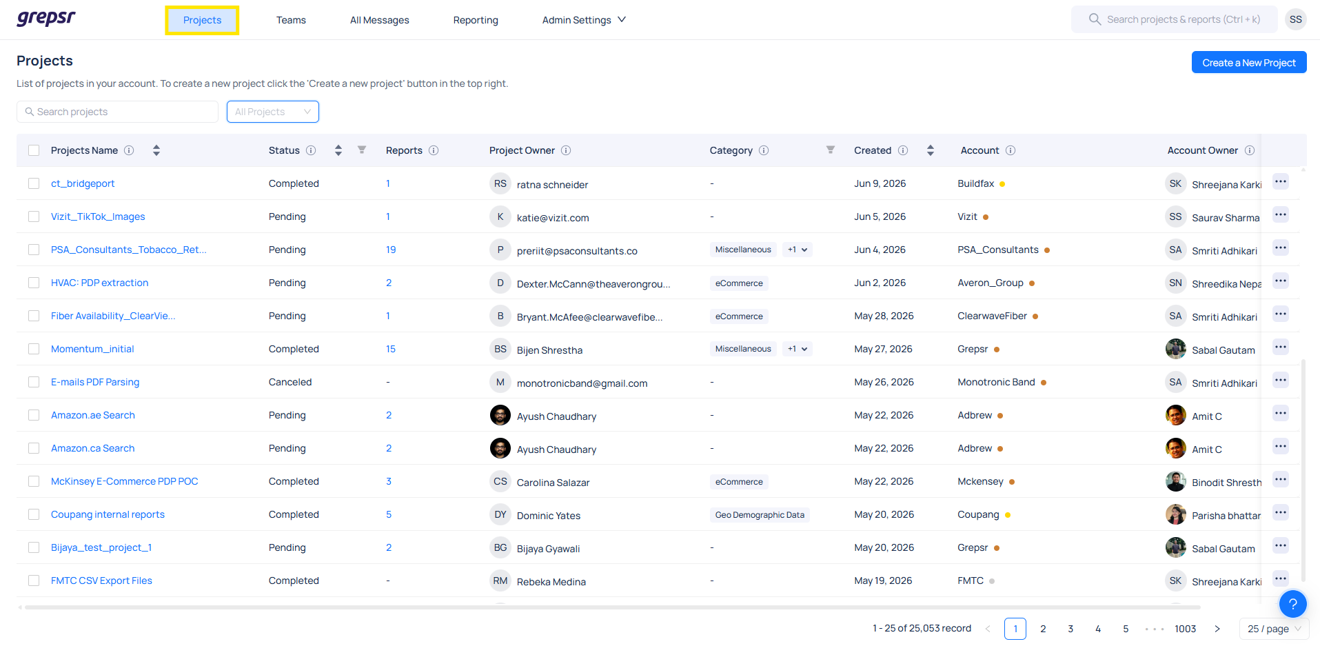Viewport: 1320px width, 646px height.
Task: Expand the All Projects filter dropdown
Action: (x=273, y=112)
